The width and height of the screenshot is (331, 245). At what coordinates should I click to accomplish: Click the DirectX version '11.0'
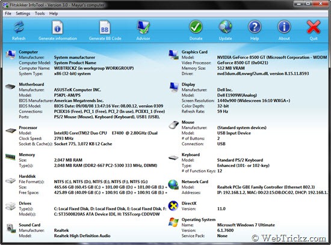click(x=221, y=209)
